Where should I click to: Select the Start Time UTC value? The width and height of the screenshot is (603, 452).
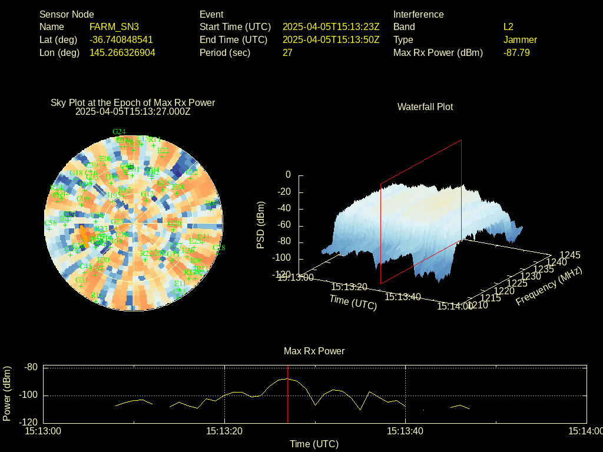(331, 27)
